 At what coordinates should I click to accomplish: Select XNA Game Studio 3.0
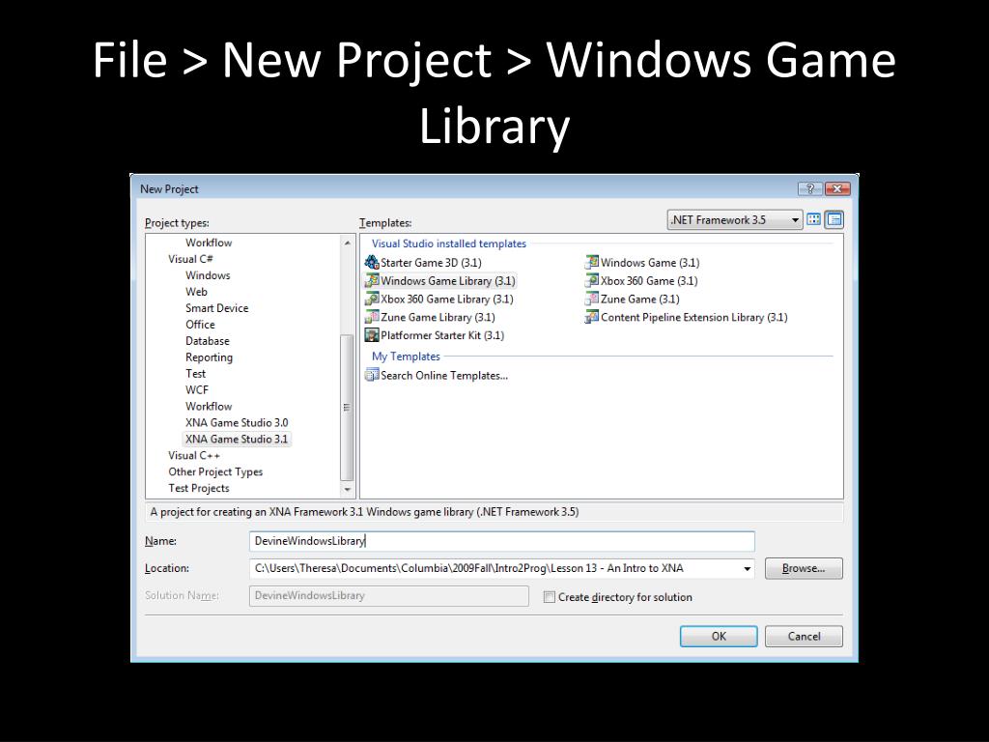pos(237,423)
